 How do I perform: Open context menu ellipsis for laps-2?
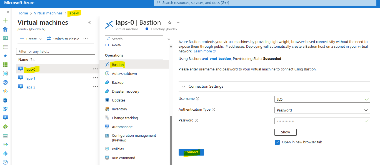point(96,87)
